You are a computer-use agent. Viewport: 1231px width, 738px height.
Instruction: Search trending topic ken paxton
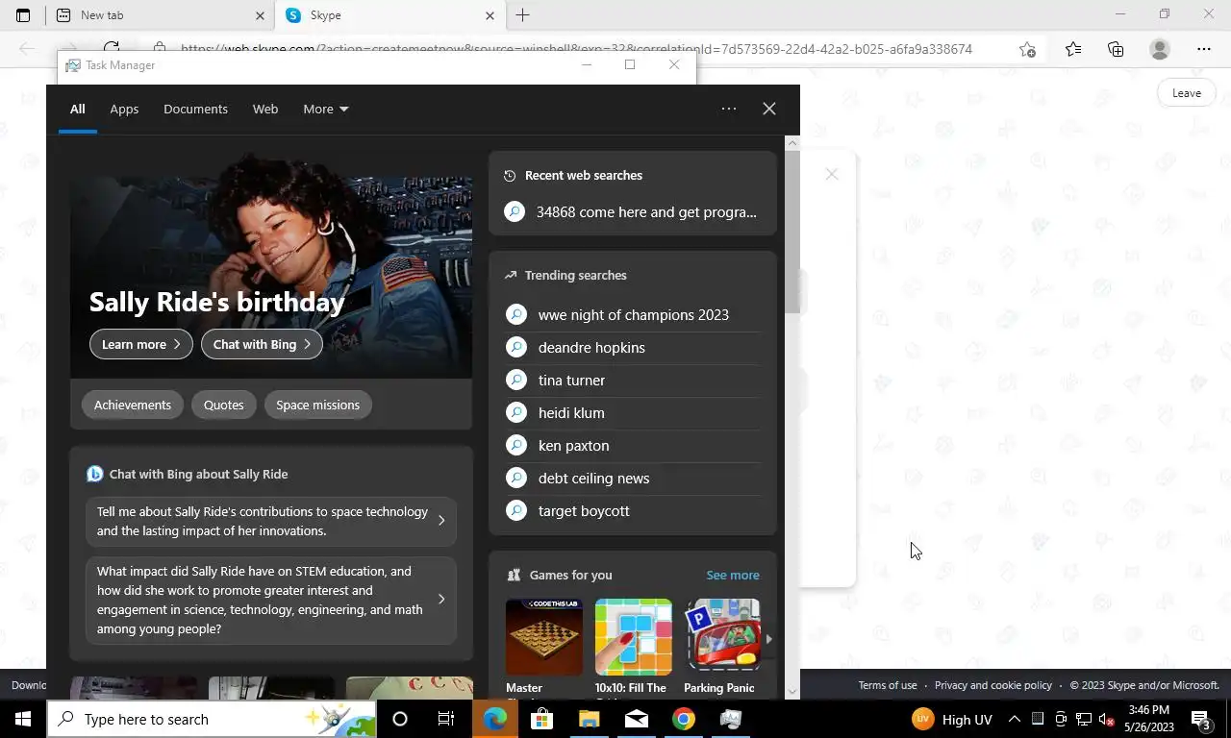tap(632, 445)
